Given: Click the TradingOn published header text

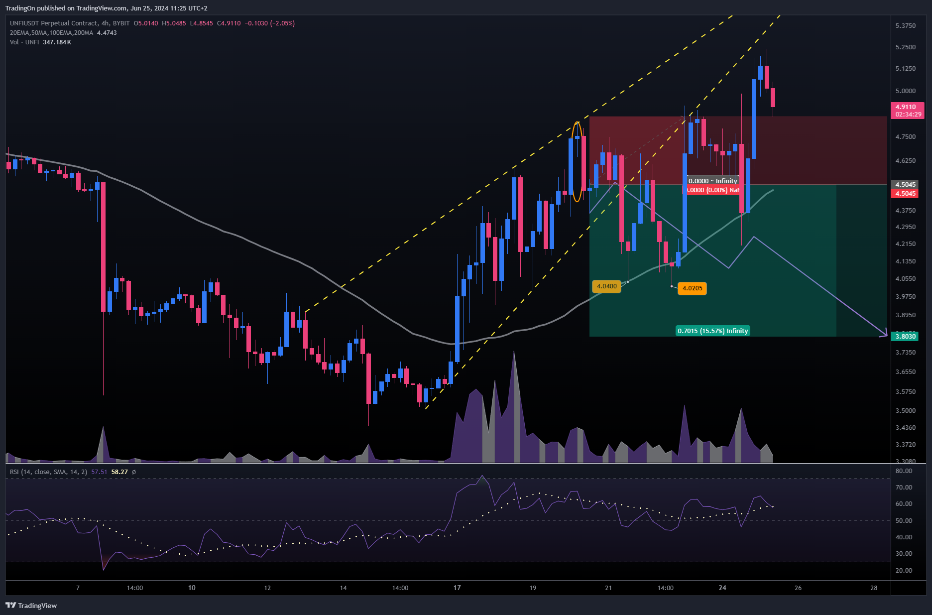Looking at the screenshot, I should [106, 8].
